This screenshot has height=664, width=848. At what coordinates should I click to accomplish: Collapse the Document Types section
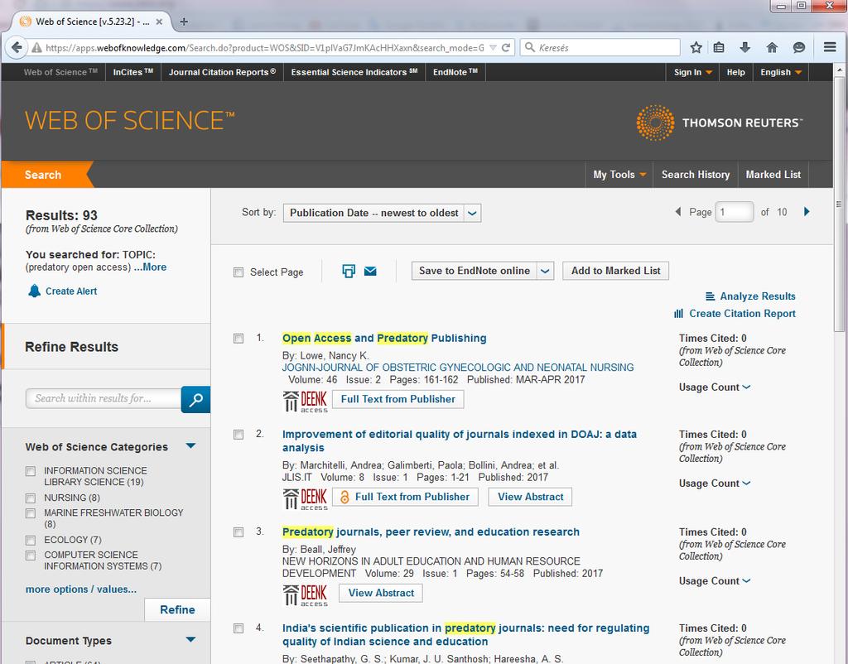190,640
